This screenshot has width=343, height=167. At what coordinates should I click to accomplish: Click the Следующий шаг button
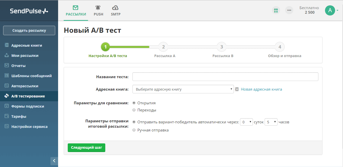(x=87, y=147)
